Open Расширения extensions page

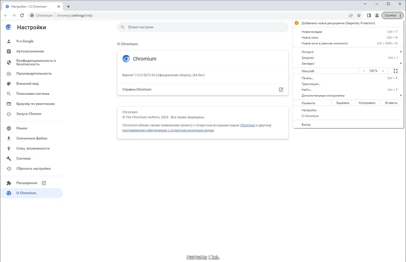click(27, 183)
